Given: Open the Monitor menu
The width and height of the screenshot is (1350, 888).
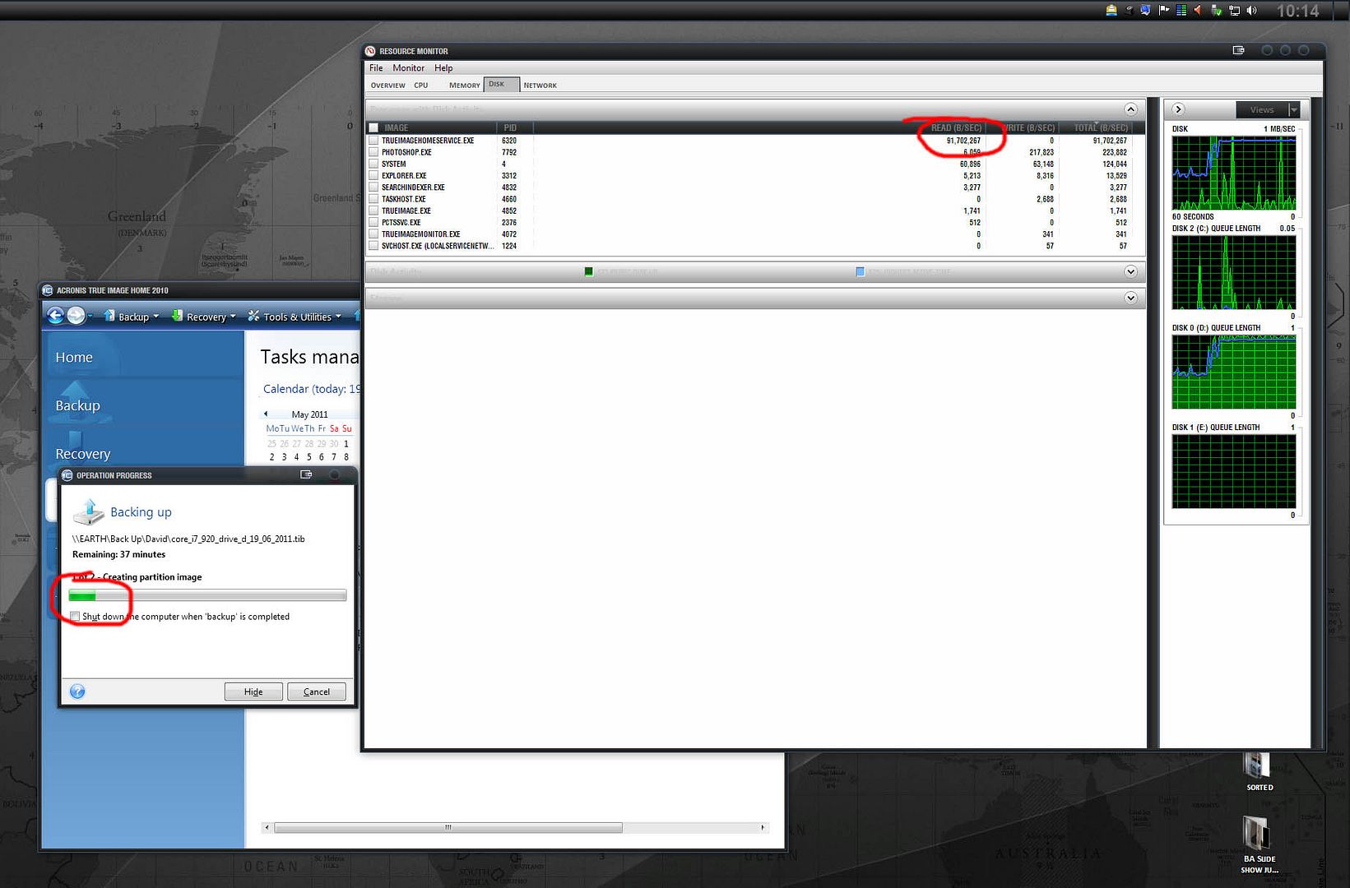Looking at the screenshot, I should tap(408, 68).
